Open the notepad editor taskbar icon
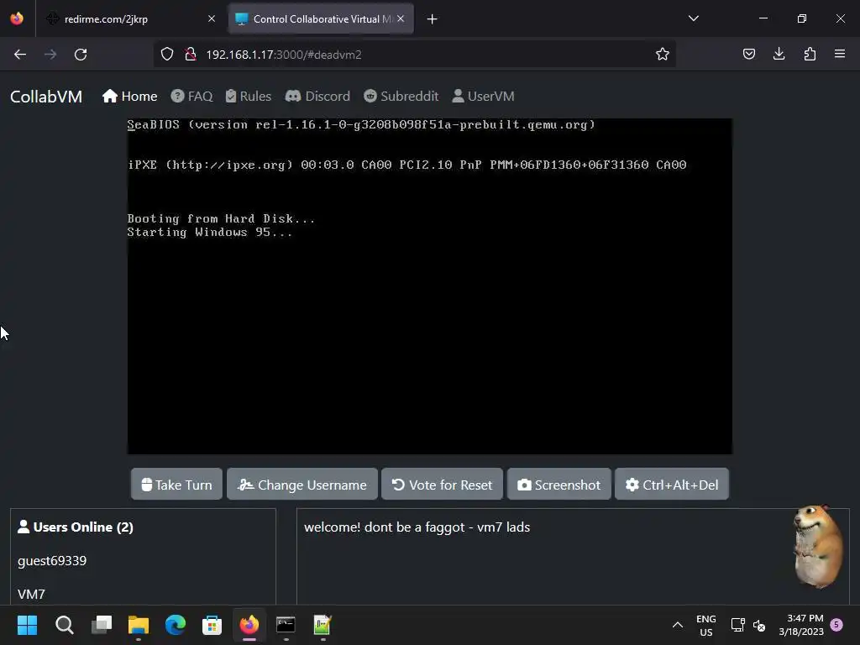860x645 pixels. click(322, 625)
